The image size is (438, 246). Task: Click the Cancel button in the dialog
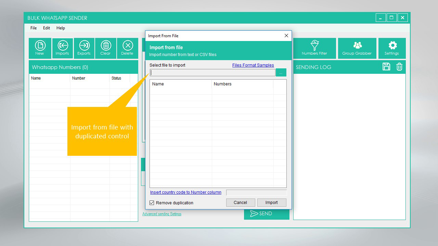tap(241, 203)
